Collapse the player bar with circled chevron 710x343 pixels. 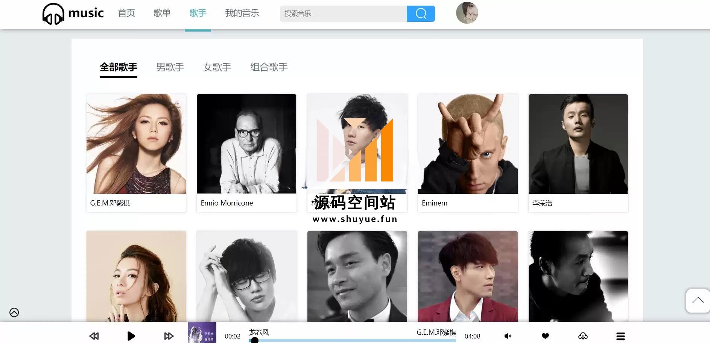(x=14, y=312)
